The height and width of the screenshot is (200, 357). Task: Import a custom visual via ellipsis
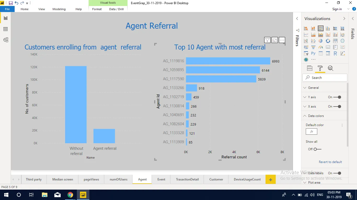pyautogui.click(x=313, y=60)
